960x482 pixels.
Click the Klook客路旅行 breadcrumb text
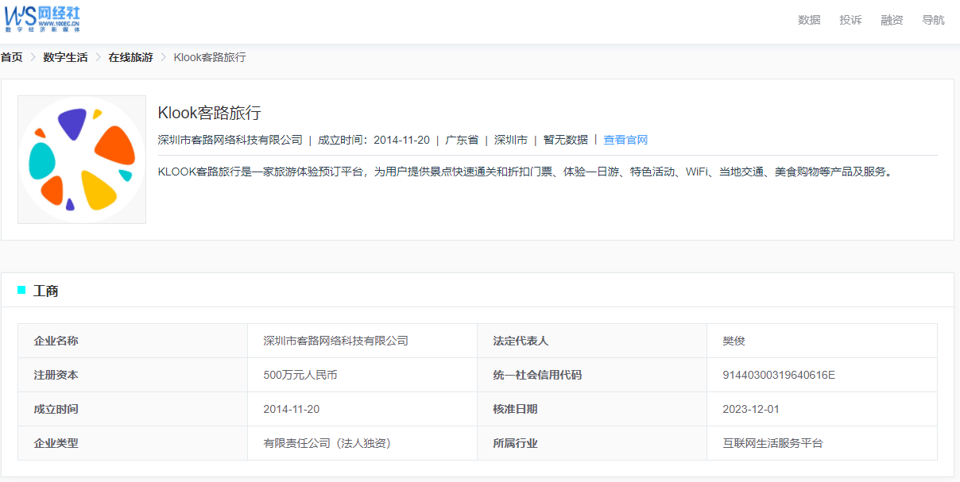[210, 57]
